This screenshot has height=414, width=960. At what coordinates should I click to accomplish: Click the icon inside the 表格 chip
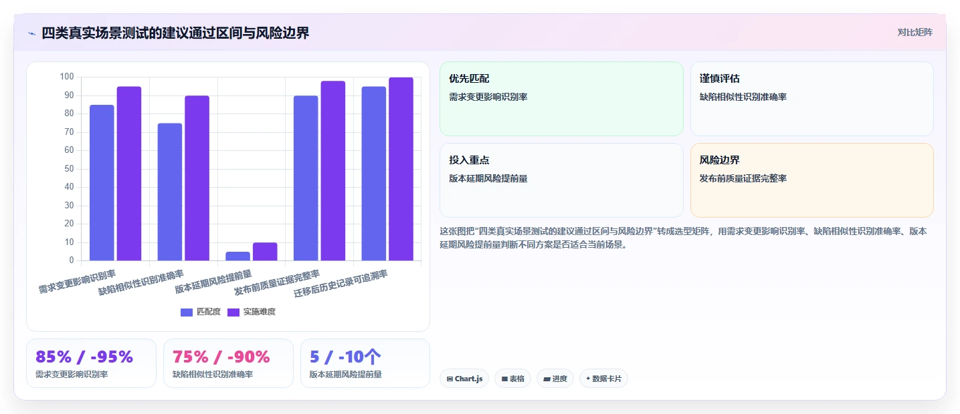pos(504,379)
